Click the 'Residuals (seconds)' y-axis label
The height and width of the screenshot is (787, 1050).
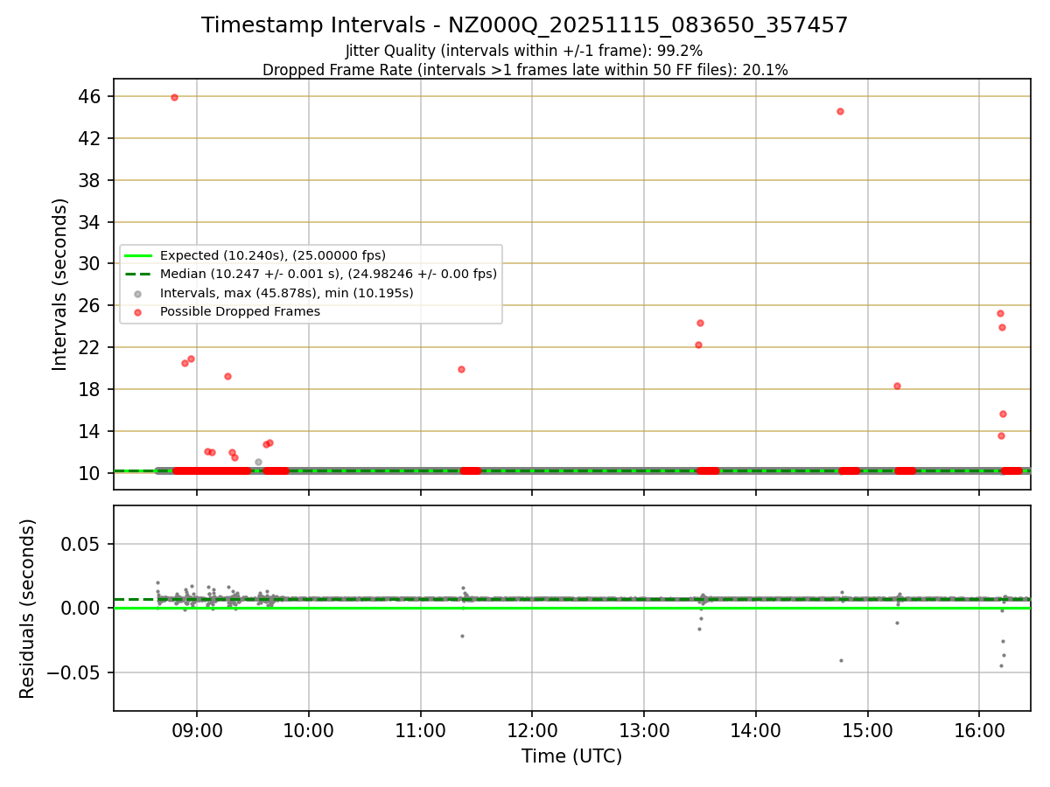pos(27,609)
